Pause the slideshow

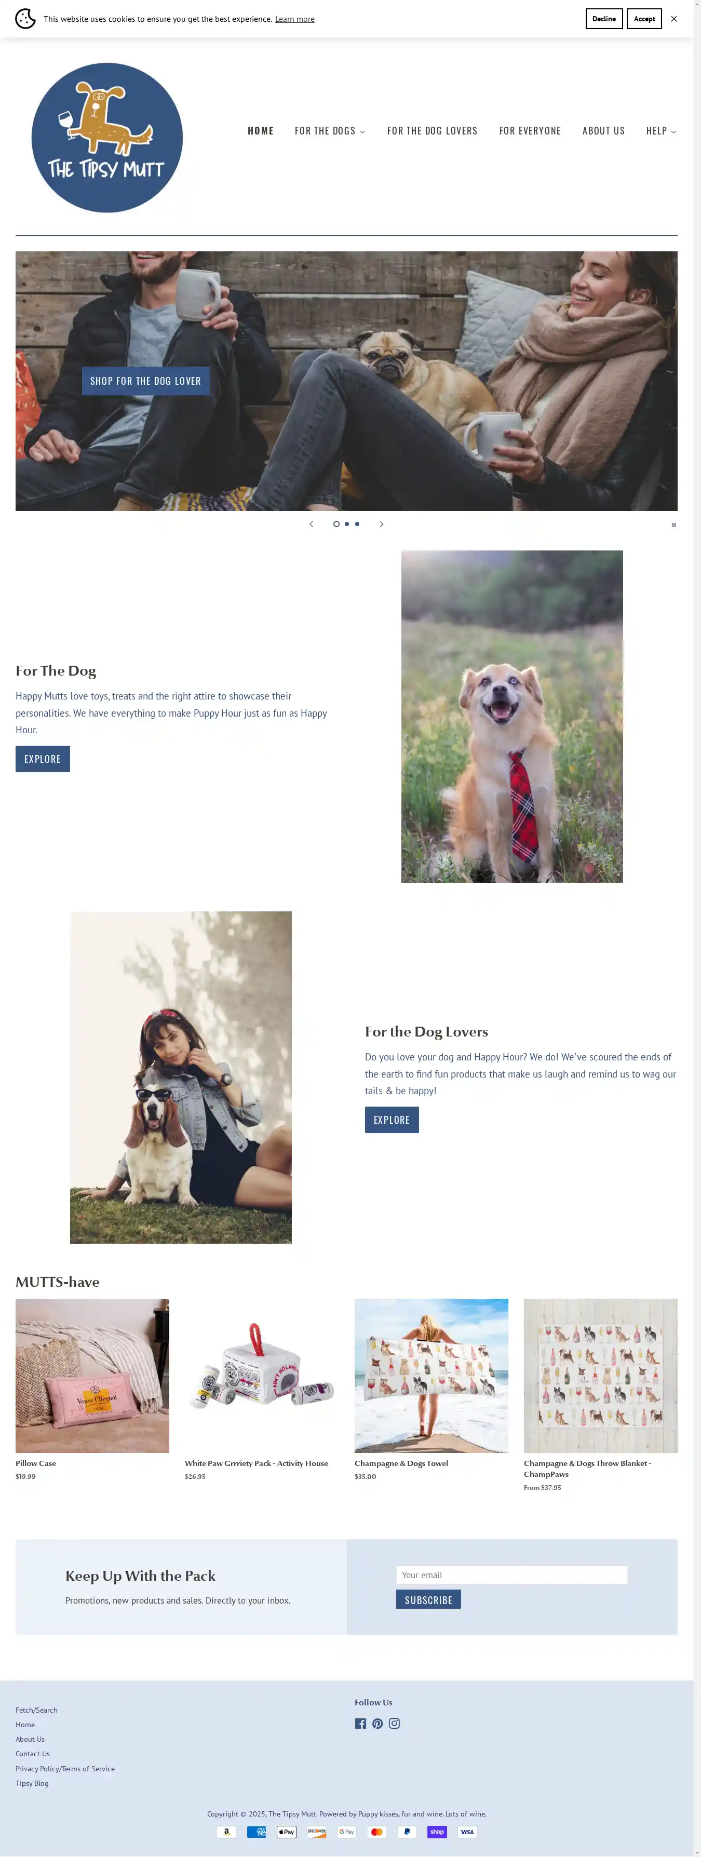point(673,525)
